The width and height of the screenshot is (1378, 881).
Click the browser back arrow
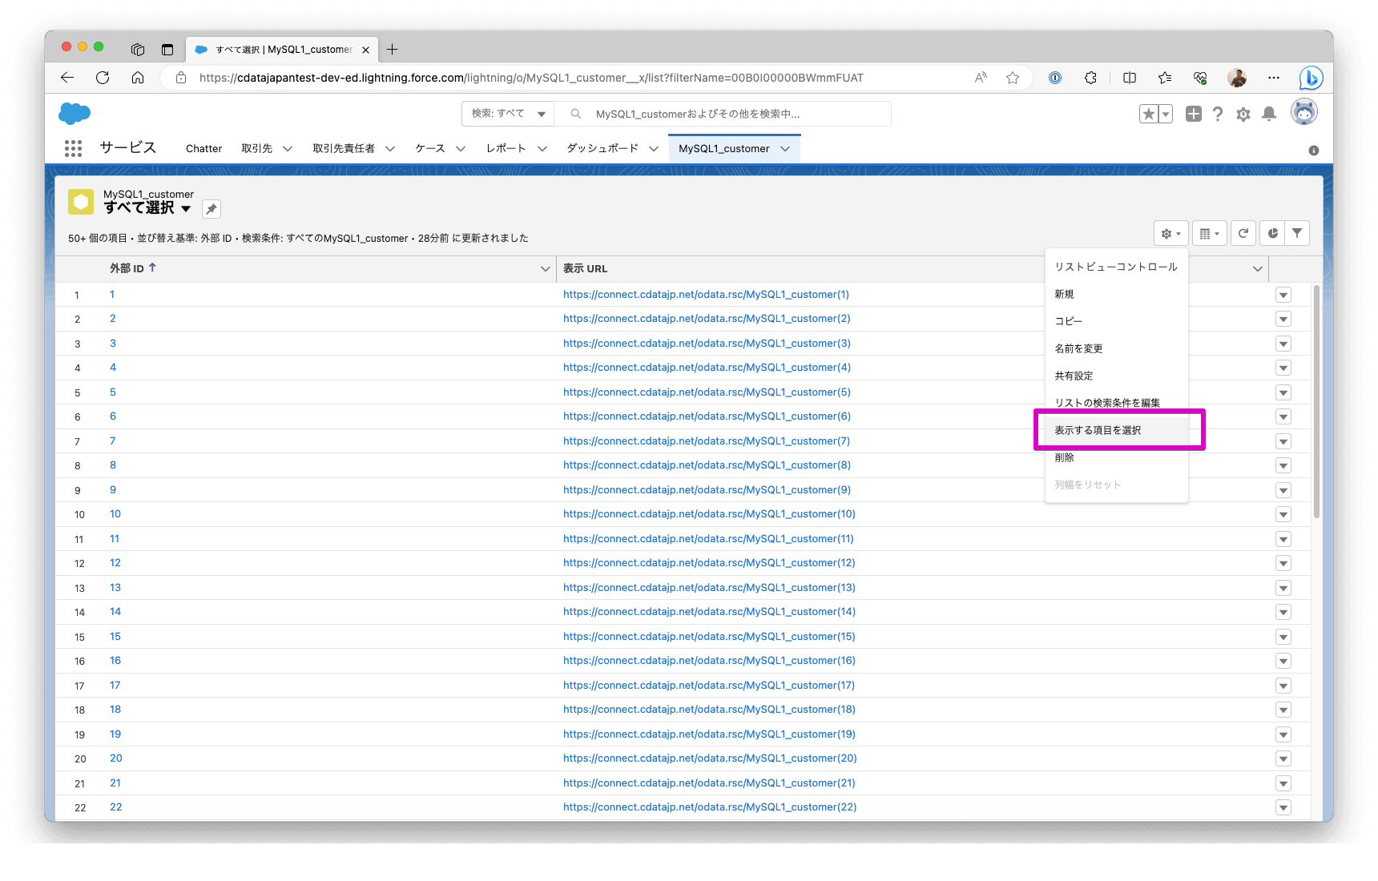[x=67, y=78]
